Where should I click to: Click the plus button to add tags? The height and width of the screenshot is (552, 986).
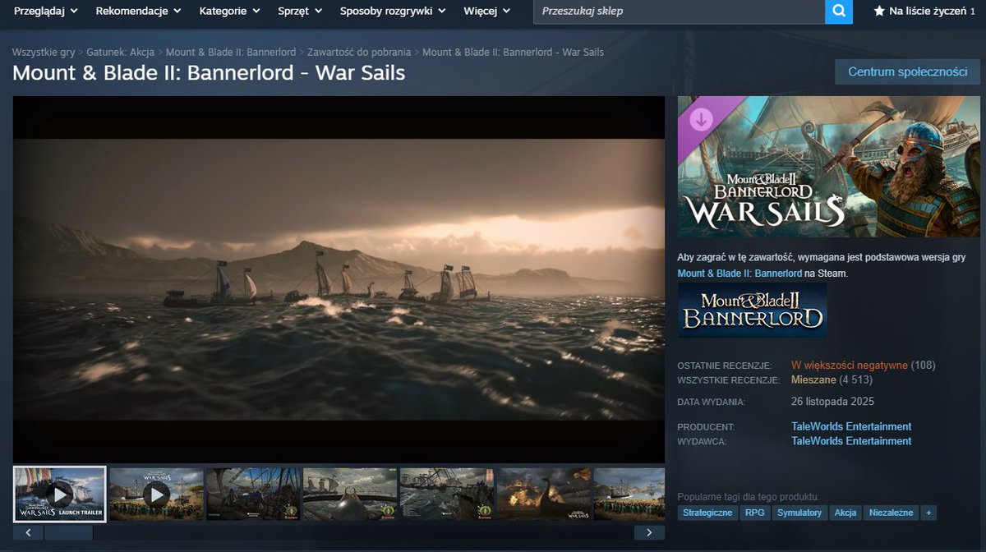coord(928,513)
